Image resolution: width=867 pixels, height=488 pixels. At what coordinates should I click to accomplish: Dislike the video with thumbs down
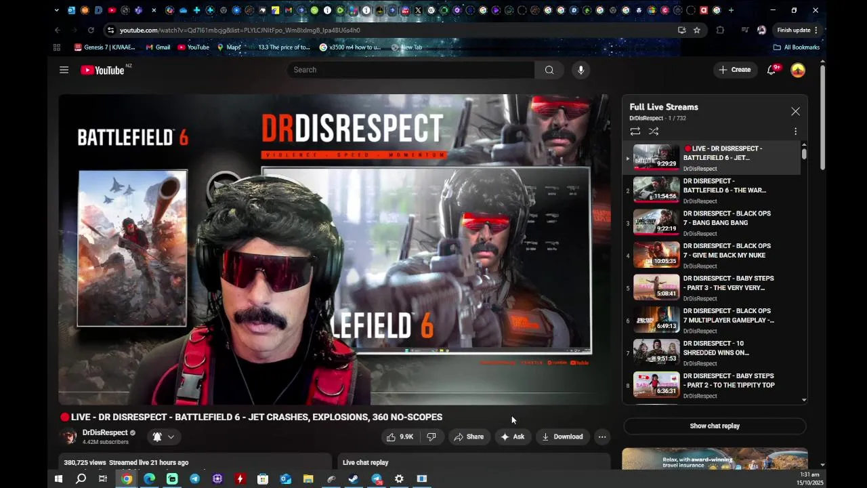pos(431,436)
